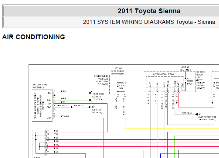Screen dimensions: 219x158
Task: Click the Engine Room J/B label
Action: 201,80
